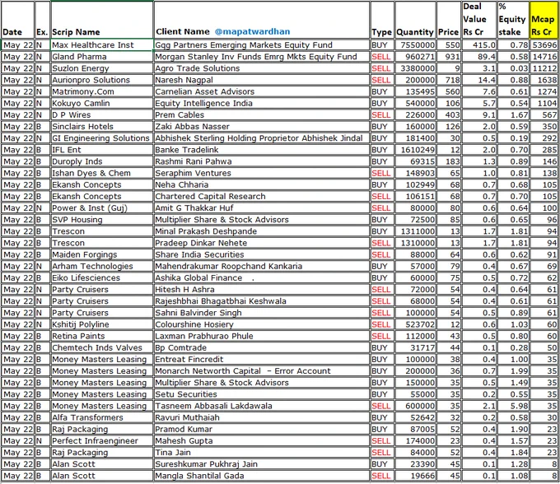Click Naresh Nagpal client cell
The width and height of the screenshot is (560, 484).
[262, 80]
